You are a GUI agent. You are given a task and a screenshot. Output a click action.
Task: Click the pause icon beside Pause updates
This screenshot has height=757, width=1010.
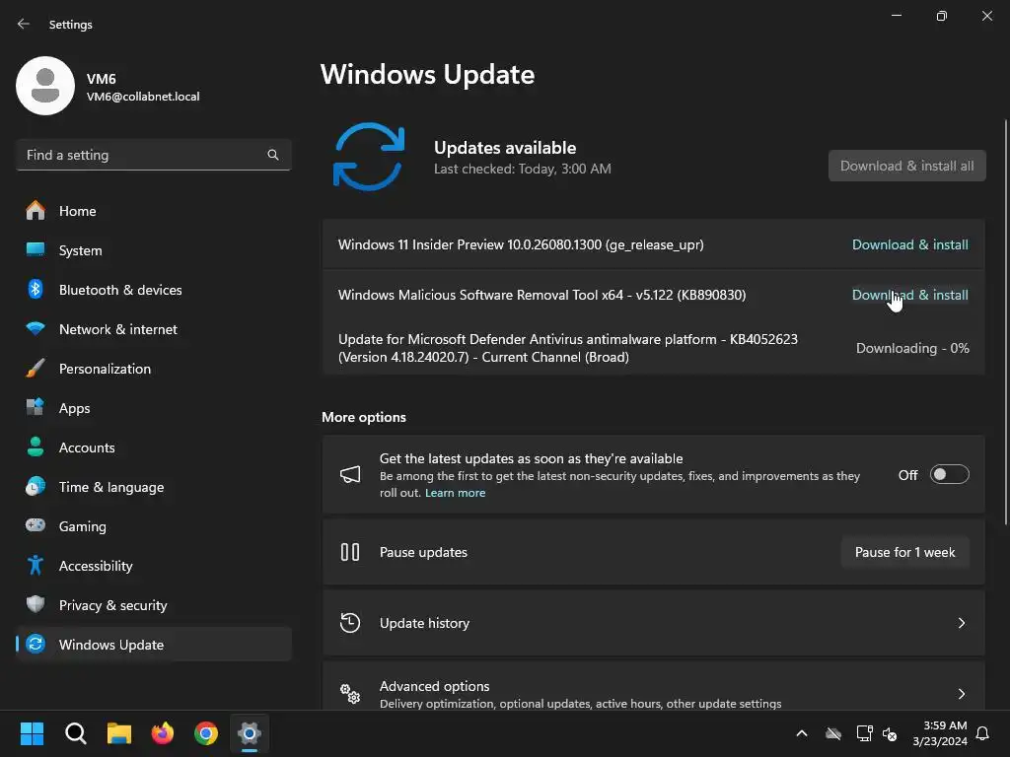coord(350,552)
